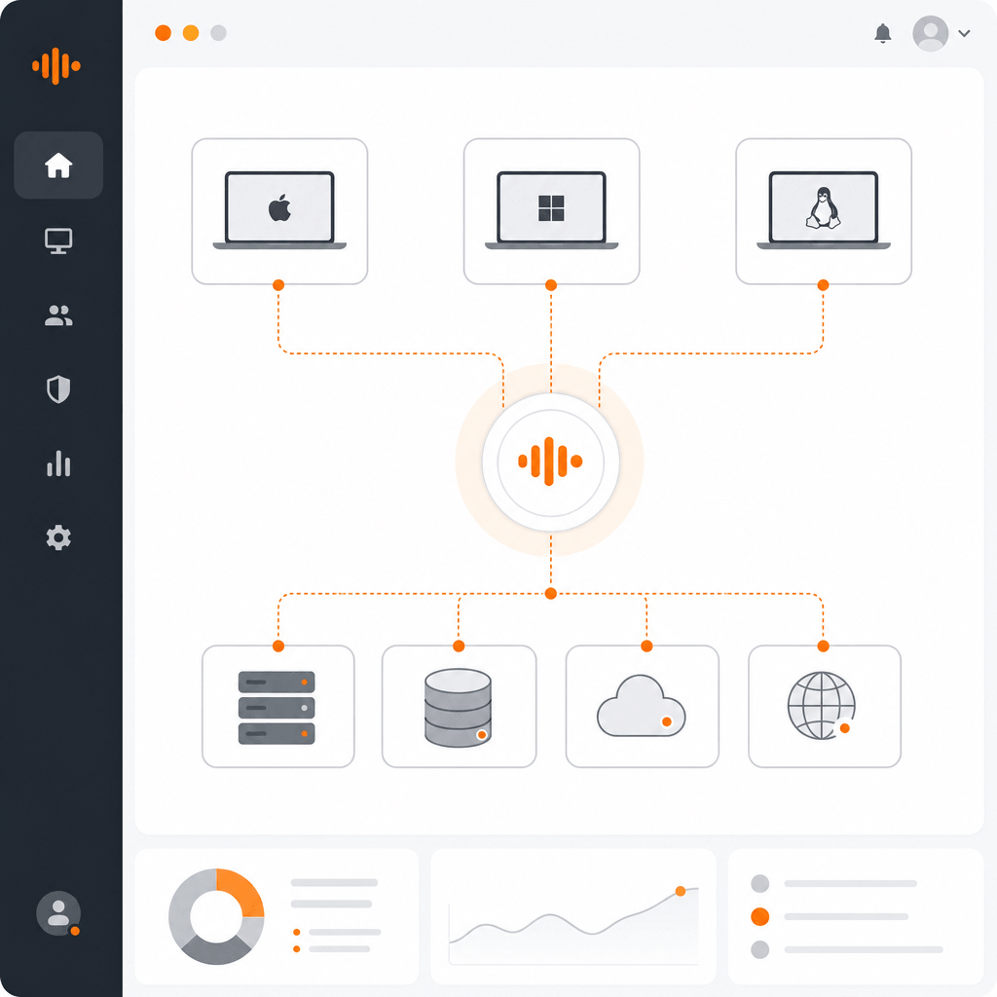Click the connector dot above server rack

[x=278, y=646]
